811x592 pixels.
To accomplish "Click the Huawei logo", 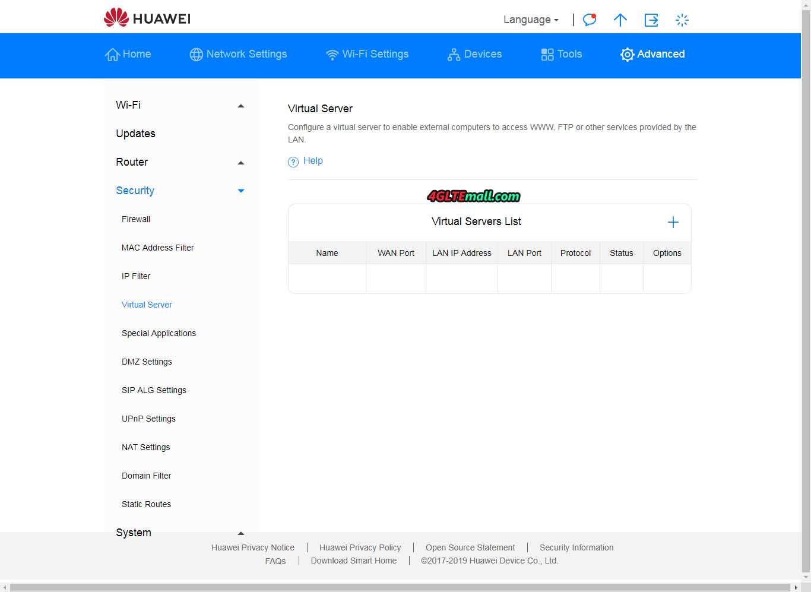I will pyautogui.click(x=147, y=18).
